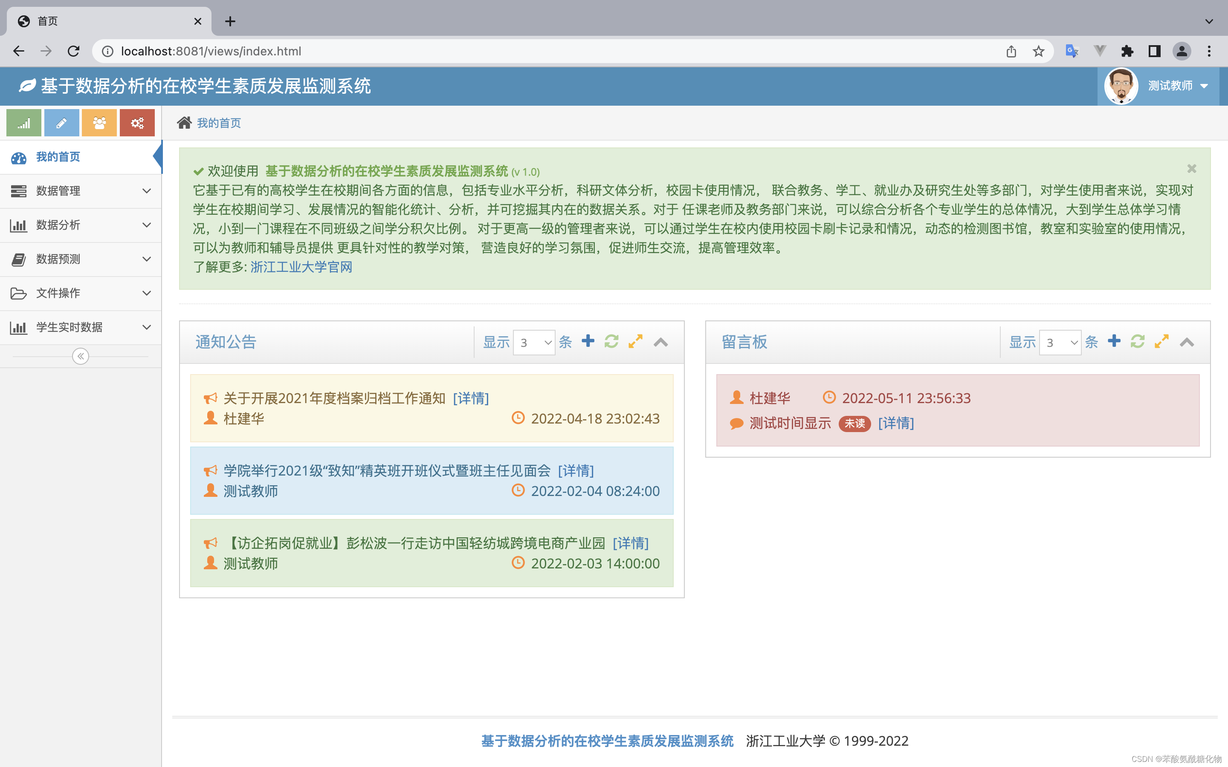Image resolution: width=1228 pixels, height=767 pixels.
Task: Open 详情 for 测试时间显示 message
Action: 895,423
